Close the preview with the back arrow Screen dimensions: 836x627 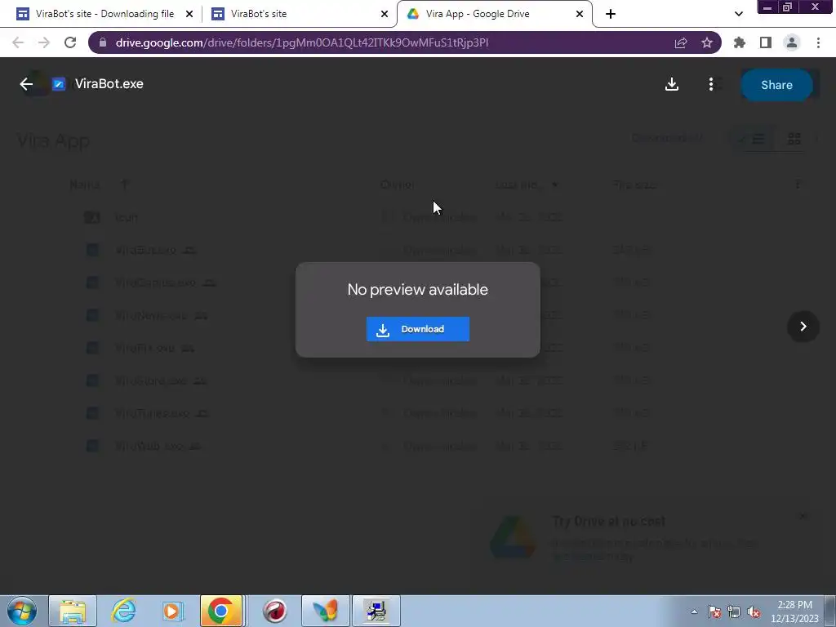26,84
